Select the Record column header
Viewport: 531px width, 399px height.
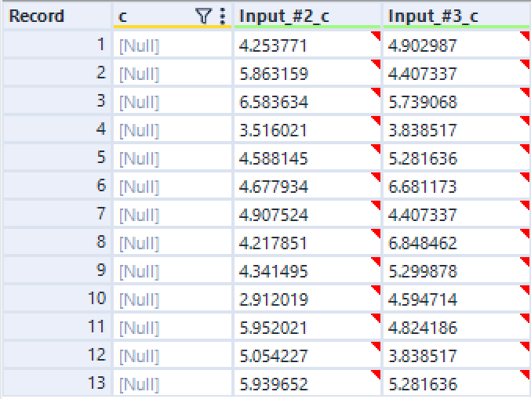click(57, 16)
